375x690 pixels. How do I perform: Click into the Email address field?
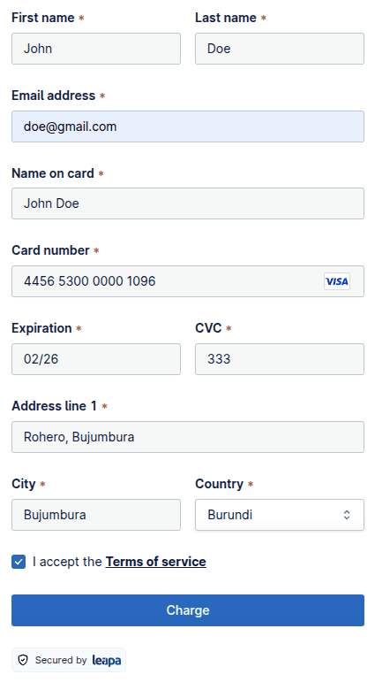pos(188,126)
